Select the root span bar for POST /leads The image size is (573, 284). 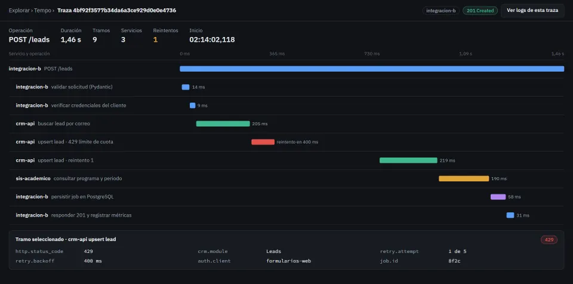(372, 69)
